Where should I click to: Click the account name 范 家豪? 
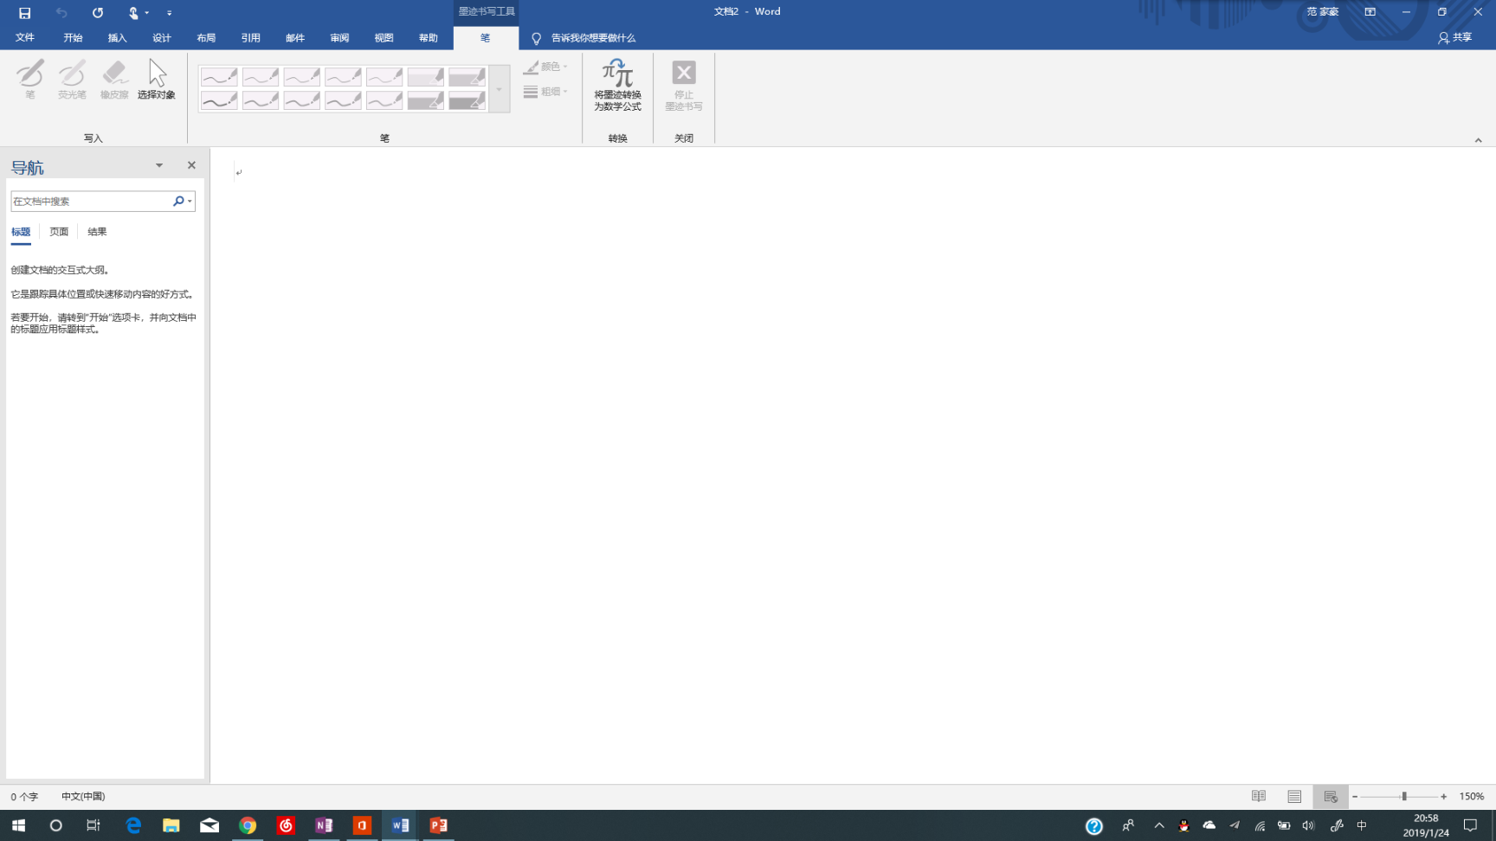pyautogui.click(x=1322, y=12)
